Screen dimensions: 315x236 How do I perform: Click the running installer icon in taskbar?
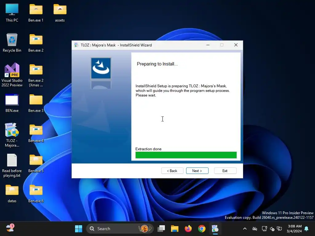click(x=215, y=229)
